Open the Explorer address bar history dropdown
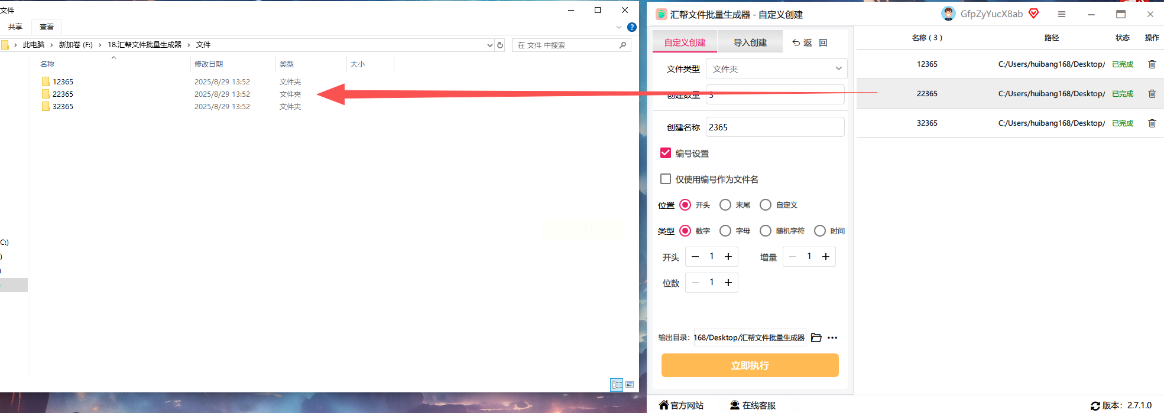1164x413 pixels. click(489, 45)
